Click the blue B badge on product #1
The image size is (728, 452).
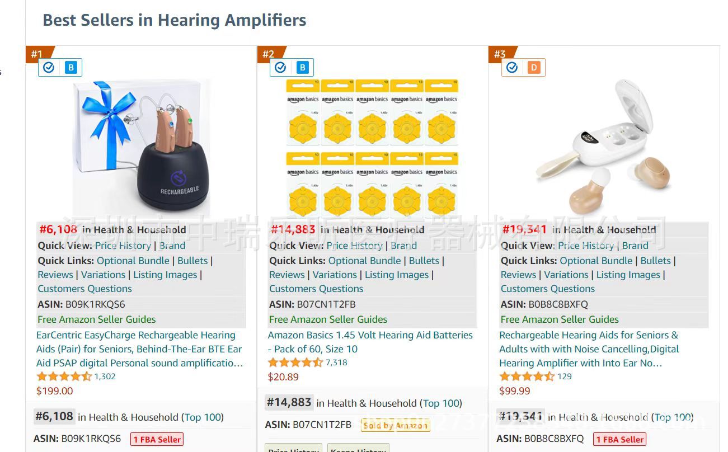(71, 68)
